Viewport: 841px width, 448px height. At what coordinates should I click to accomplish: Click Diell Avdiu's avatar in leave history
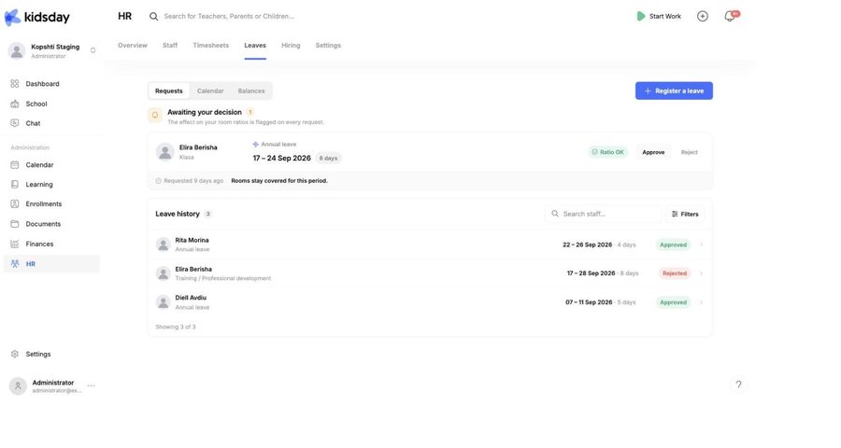163,302
